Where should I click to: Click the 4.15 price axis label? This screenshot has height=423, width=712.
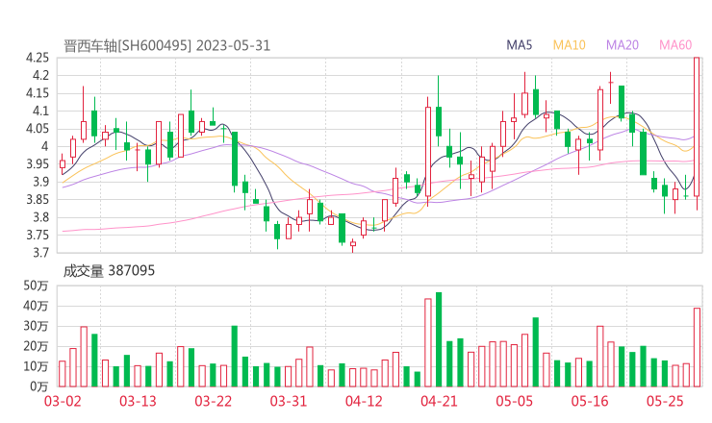pos(38,93)
